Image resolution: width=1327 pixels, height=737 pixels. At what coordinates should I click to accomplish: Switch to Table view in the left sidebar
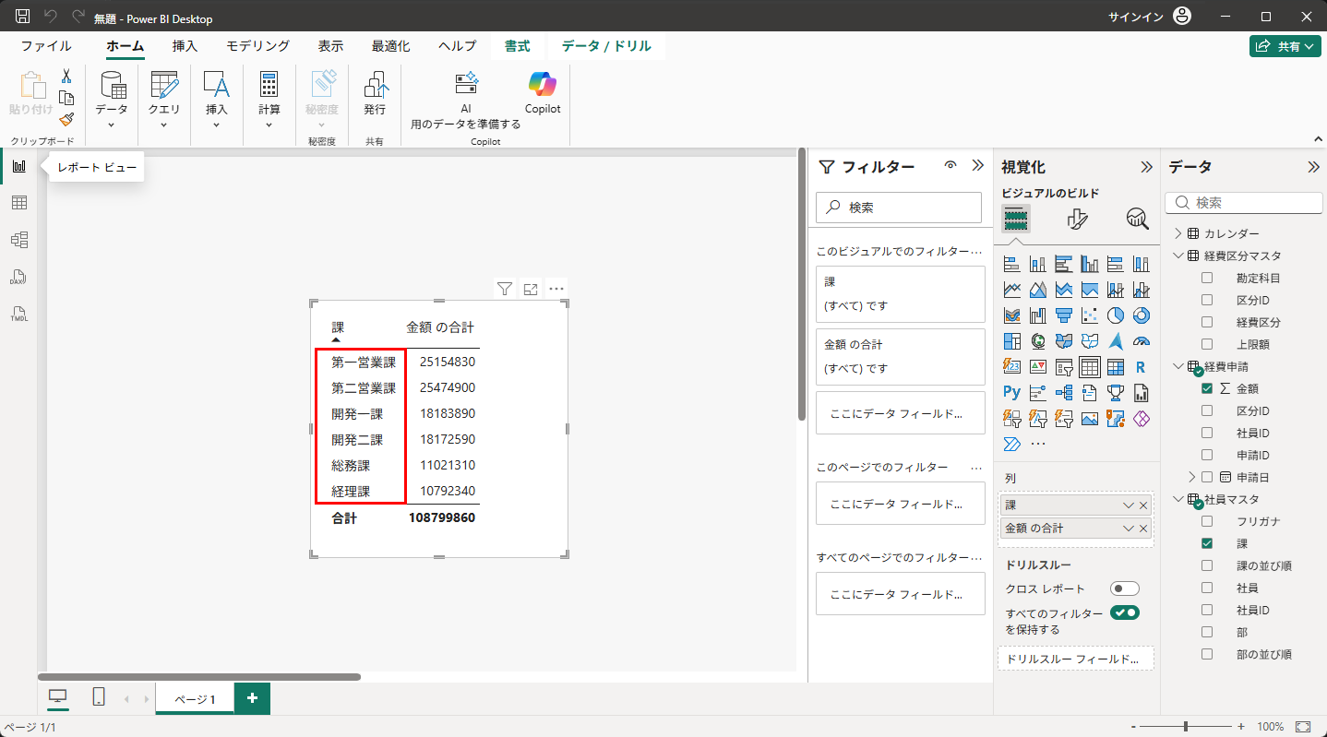coord(18,203)
